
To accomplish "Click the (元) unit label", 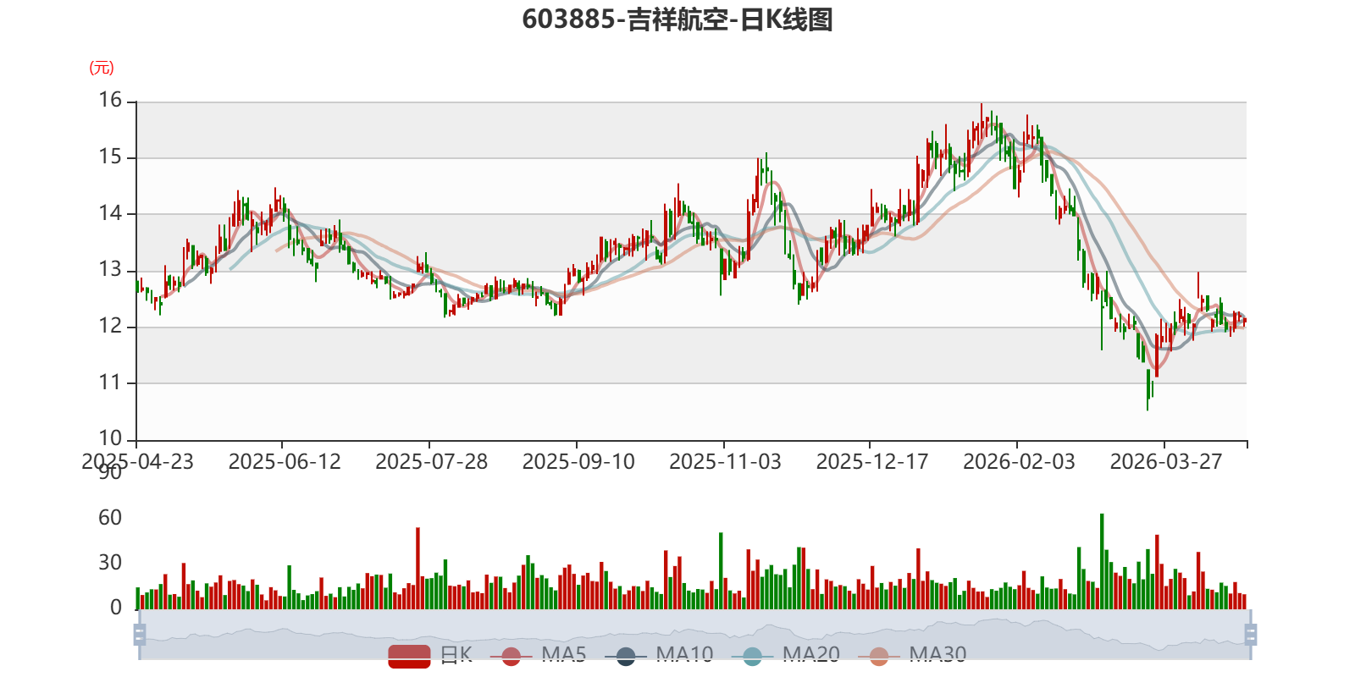I will [102, 68].
